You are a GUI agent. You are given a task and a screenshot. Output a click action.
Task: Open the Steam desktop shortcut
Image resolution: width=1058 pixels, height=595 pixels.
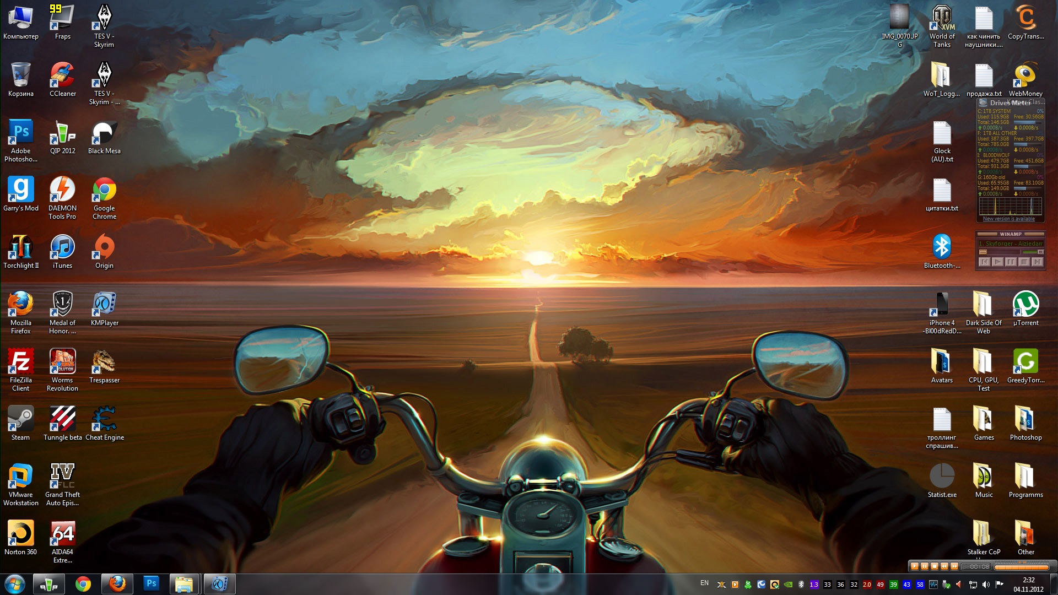(x=21, y=423)
